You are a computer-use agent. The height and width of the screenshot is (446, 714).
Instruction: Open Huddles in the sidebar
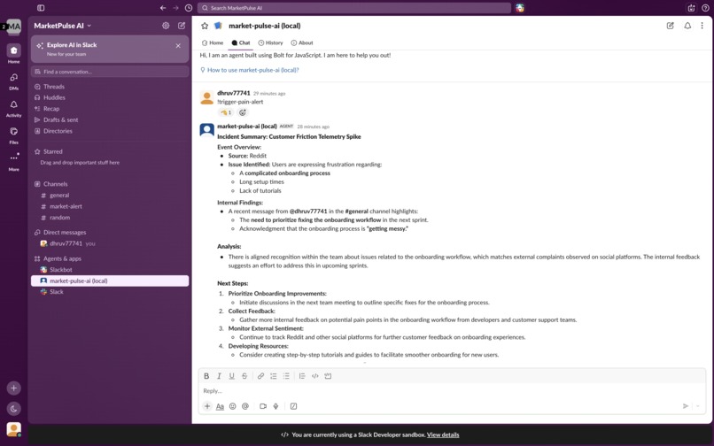[54, 97]
